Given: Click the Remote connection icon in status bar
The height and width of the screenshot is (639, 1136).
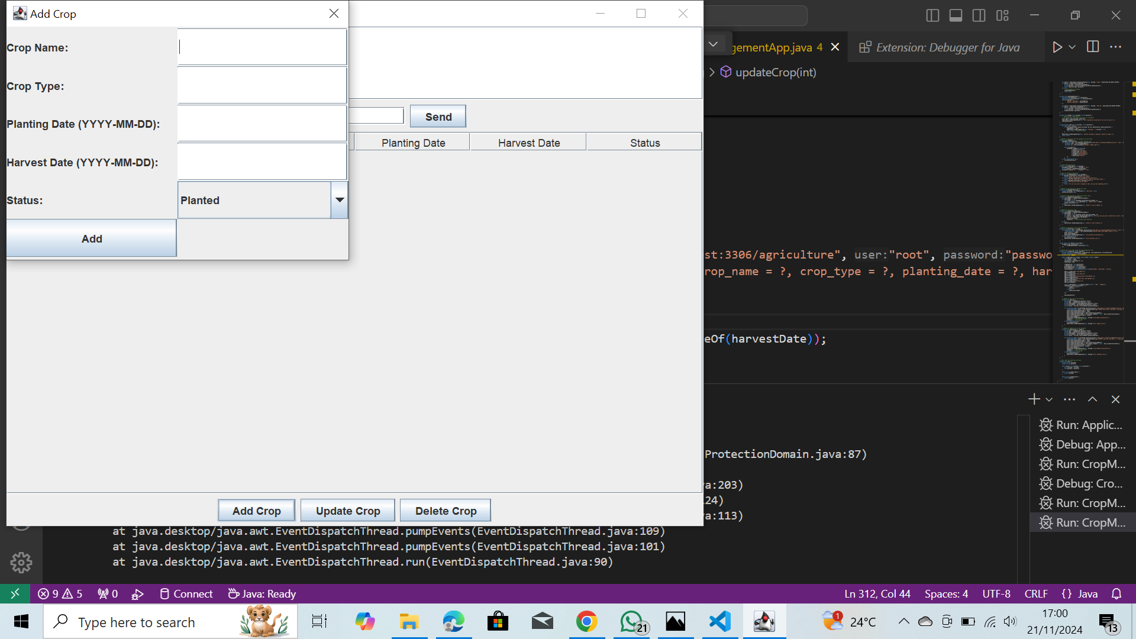Looking at the screenshot, I should 15,593.
